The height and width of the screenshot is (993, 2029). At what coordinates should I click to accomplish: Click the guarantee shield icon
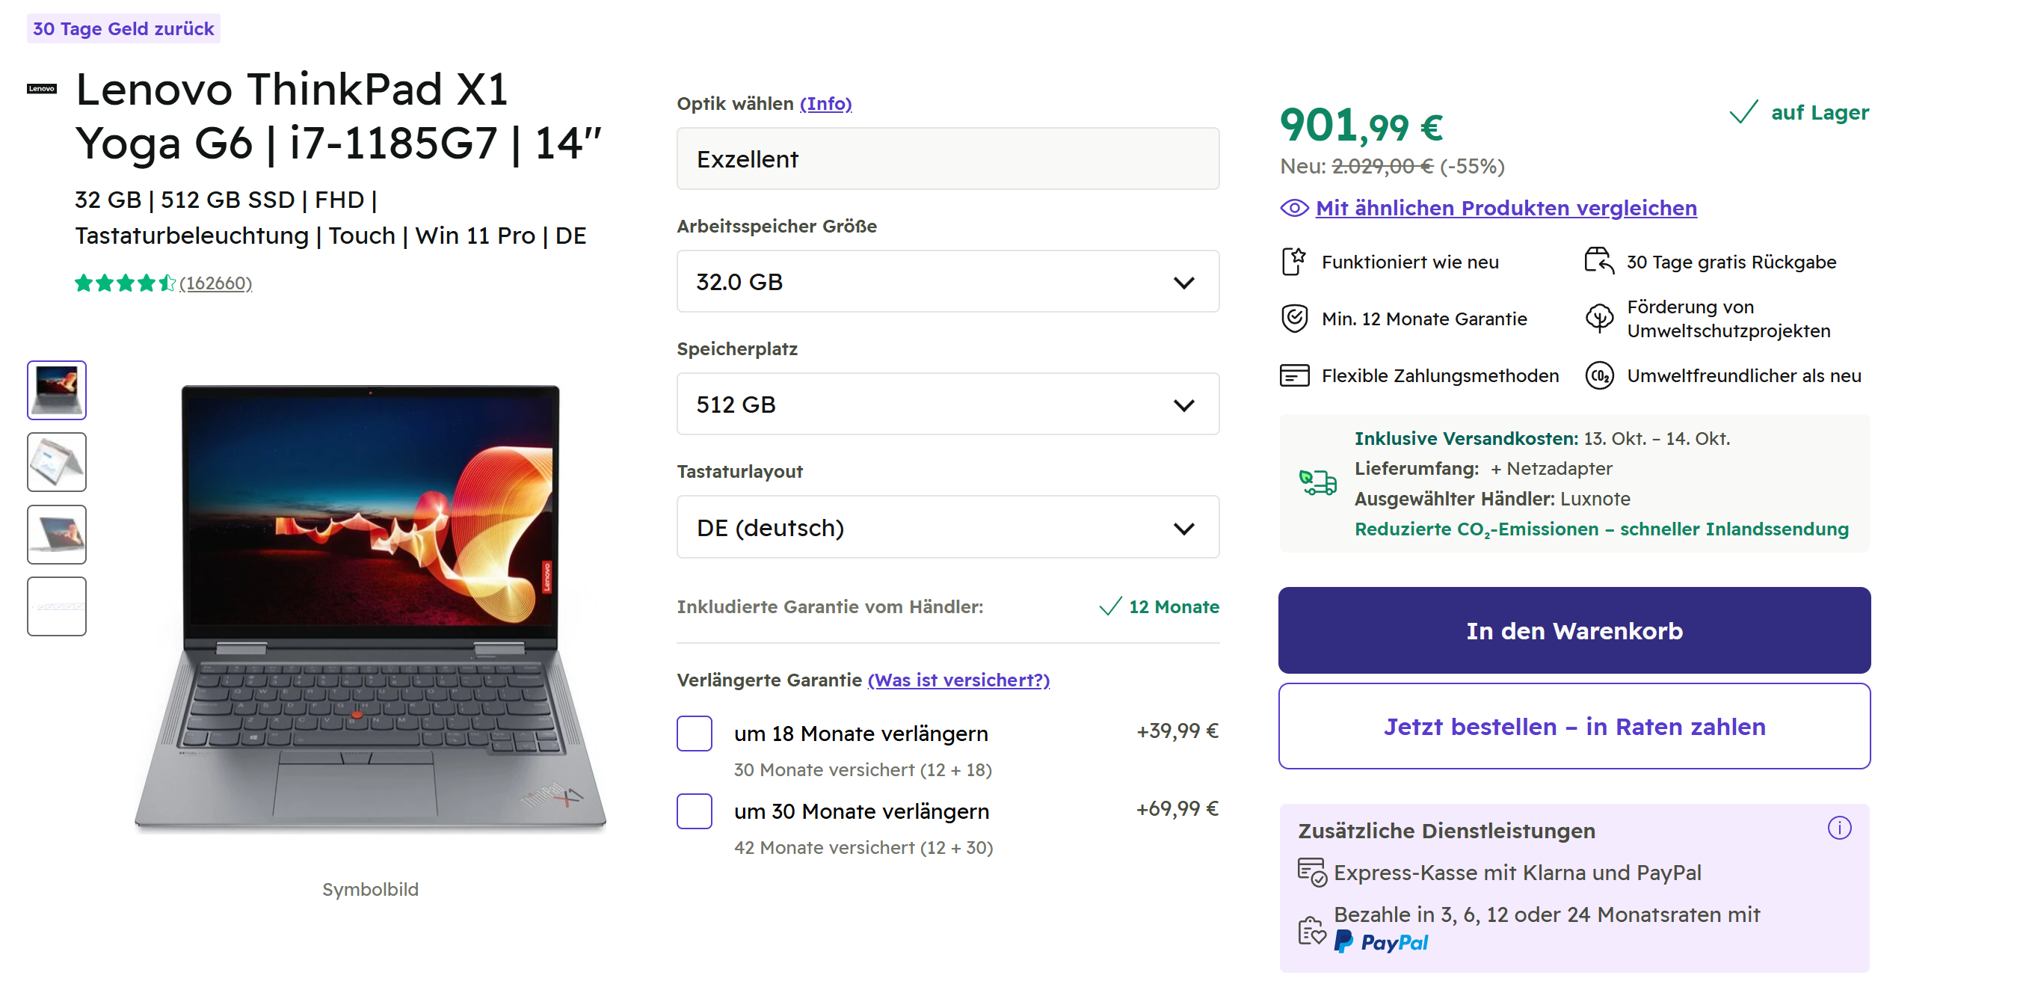point(1294,319)
